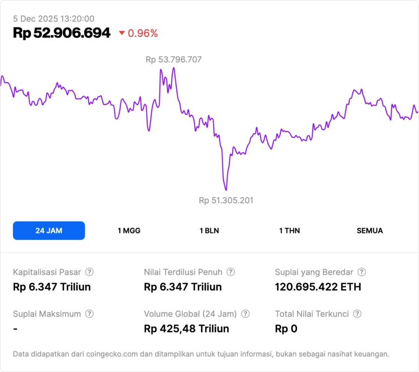This screenshot has width=419, height=372.
Task: Click the lowest dip point on the chart line
Action: tap(226, 190)
